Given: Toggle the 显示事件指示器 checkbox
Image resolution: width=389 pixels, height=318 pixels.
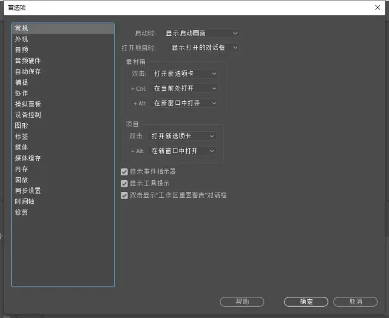Looking at the screenshot, I should point(124,172).
